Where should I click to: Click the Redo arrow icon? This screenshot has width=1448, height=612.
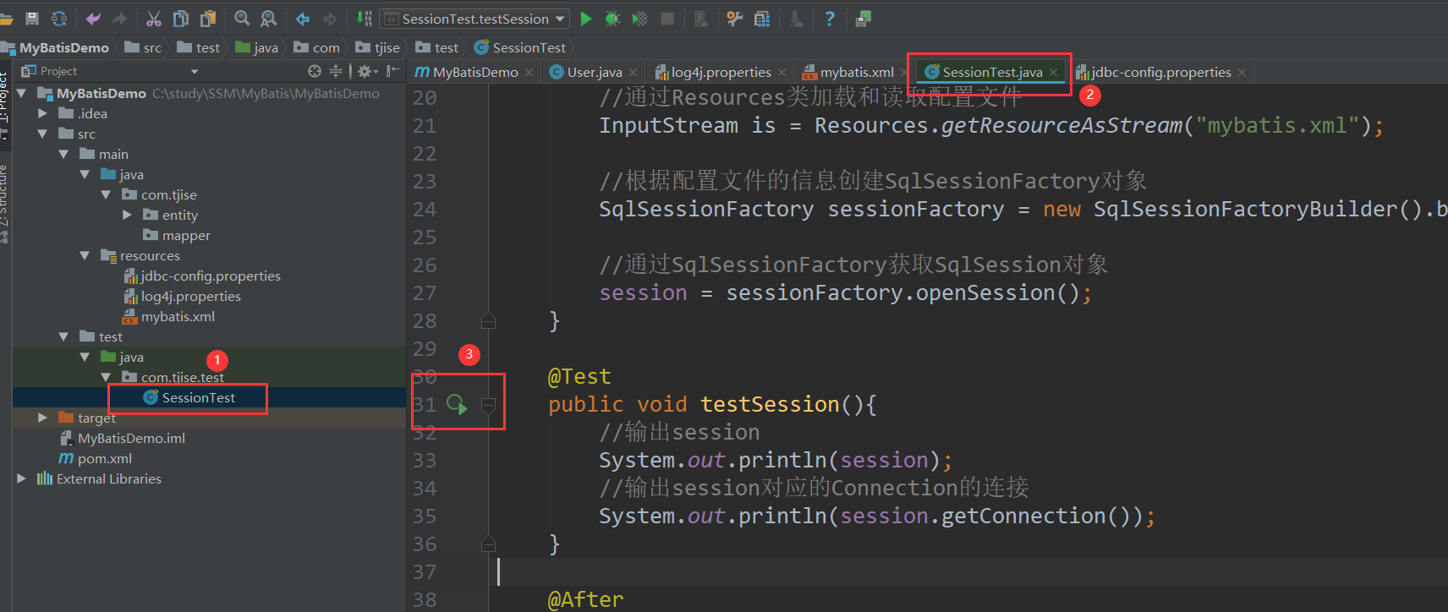tap(120, 18)
